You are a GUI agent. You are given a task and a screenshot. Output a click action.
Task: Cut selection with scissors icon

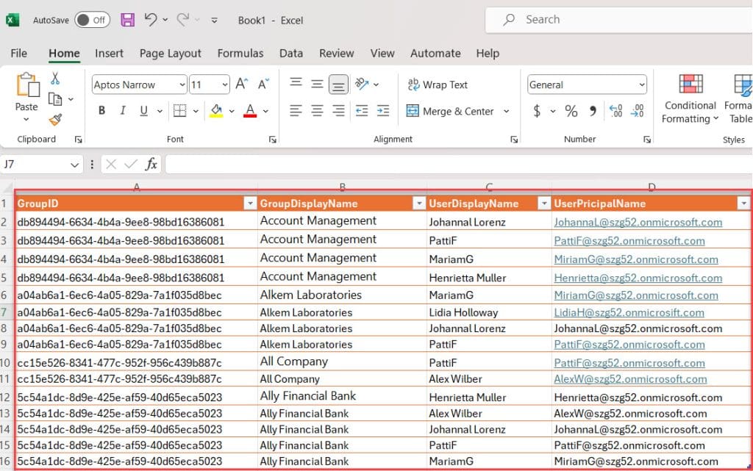pos(55,78)
